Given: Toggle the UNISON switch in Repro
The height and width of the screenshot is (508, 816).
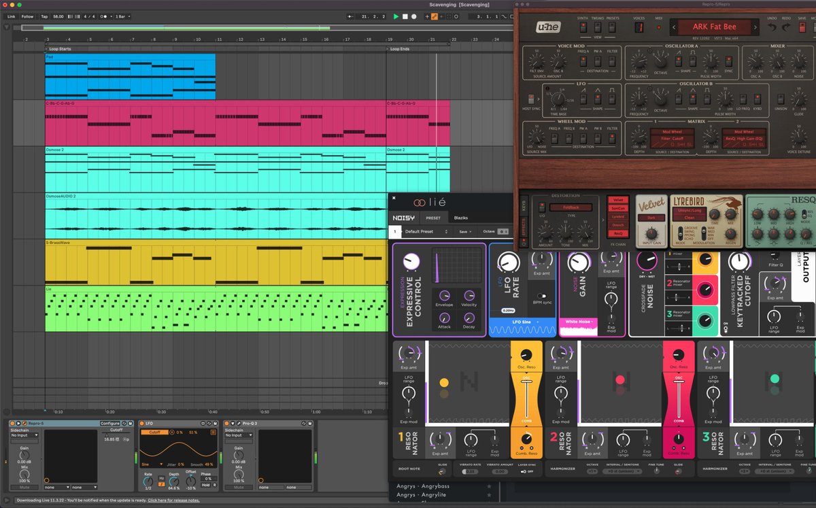Looking at the screenshot, I should 781,99.
